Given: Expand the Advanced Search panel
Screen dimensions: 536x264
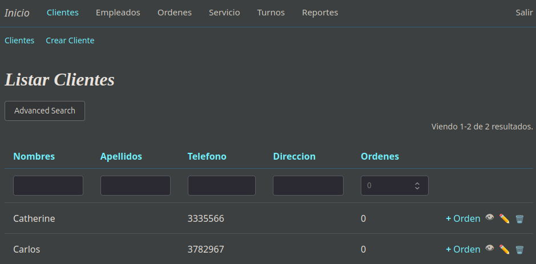Looking at the screenshot, I should point(45,111).
